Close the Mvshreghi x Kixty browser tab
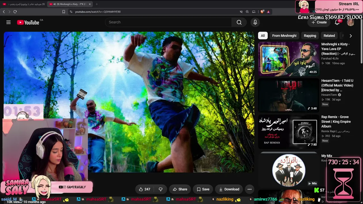The height and width of the screenshot is (204, 363). tap(90, 4)
